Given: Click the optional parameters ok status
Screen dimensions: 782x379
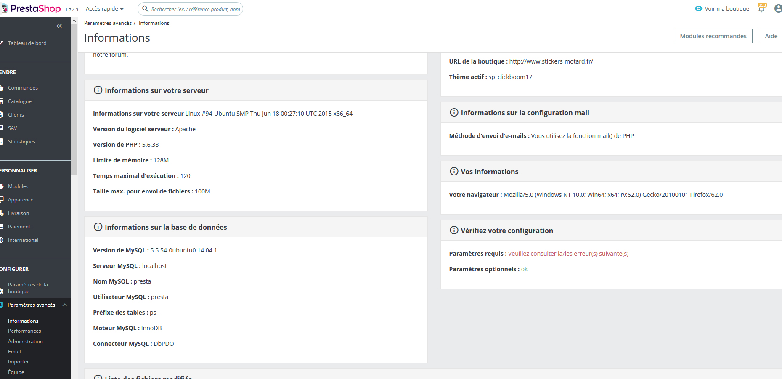Looking at the screenshot, I should pyautogui.click(x=524, y=269).
